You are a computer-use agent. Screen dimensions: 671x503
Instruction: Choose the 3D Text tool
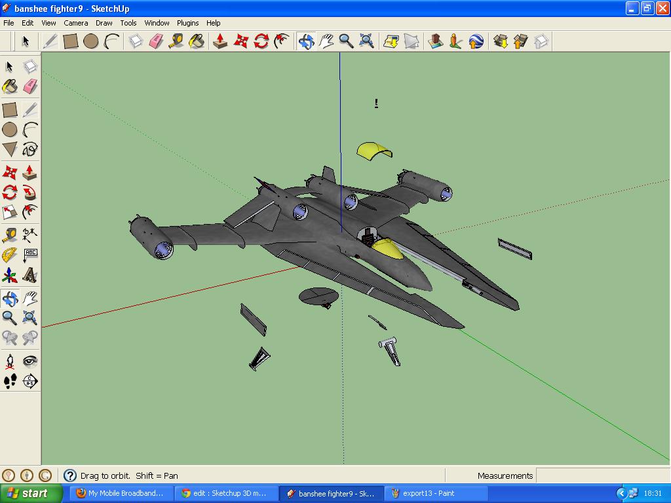(x=29, y=275)
